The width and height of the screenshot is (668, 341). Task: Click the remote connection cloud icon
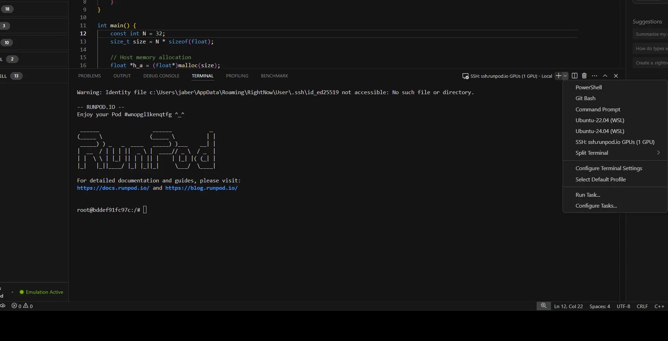point(3,306)
